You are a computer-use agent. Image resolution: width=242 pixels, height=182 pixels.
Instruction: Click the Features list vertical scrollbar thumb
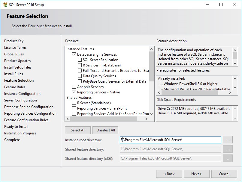[151, 66]
